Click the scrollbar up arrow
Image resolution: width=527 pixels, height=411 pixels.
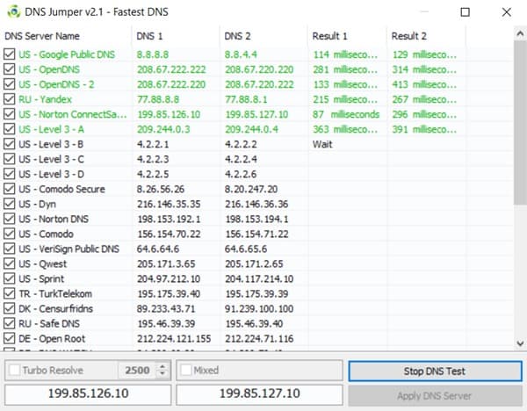[520, 33]
